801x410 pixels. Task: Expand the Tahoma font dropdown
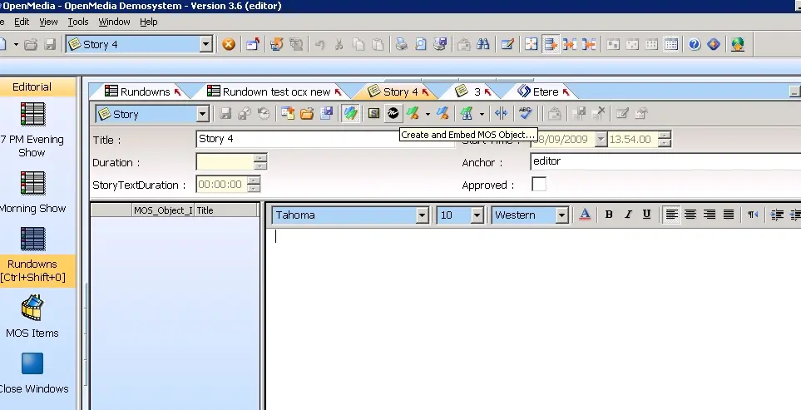[421, 215]
